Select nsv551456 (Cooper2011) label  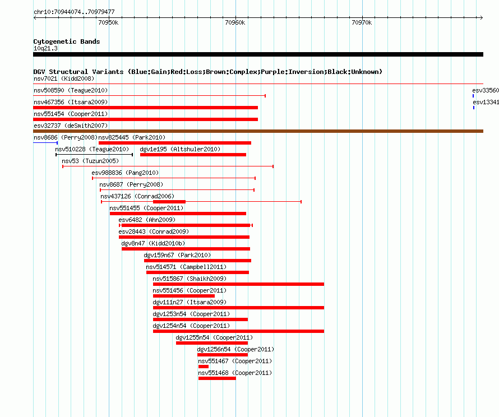[190, 290]
